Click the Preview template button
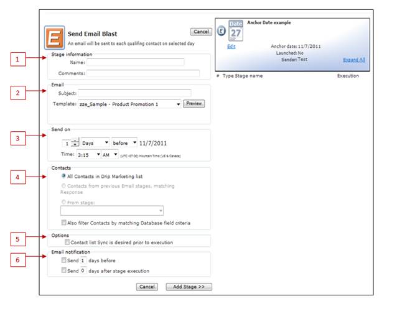The image size is (402, 314). 194,104
